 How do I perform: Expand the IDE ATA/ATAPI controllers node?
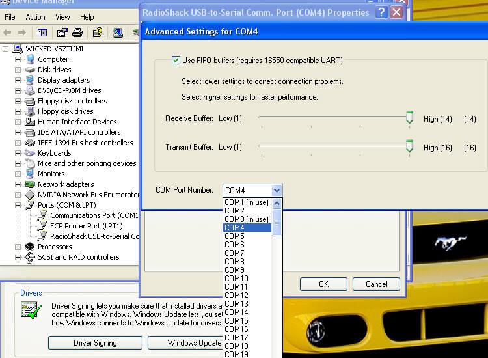(x=18, y=132)
